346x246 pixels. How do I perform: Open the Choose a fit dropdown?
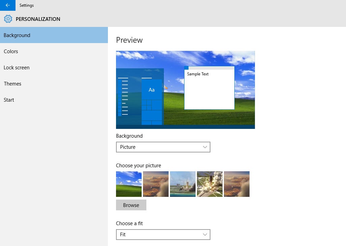[x=163, y=235]
